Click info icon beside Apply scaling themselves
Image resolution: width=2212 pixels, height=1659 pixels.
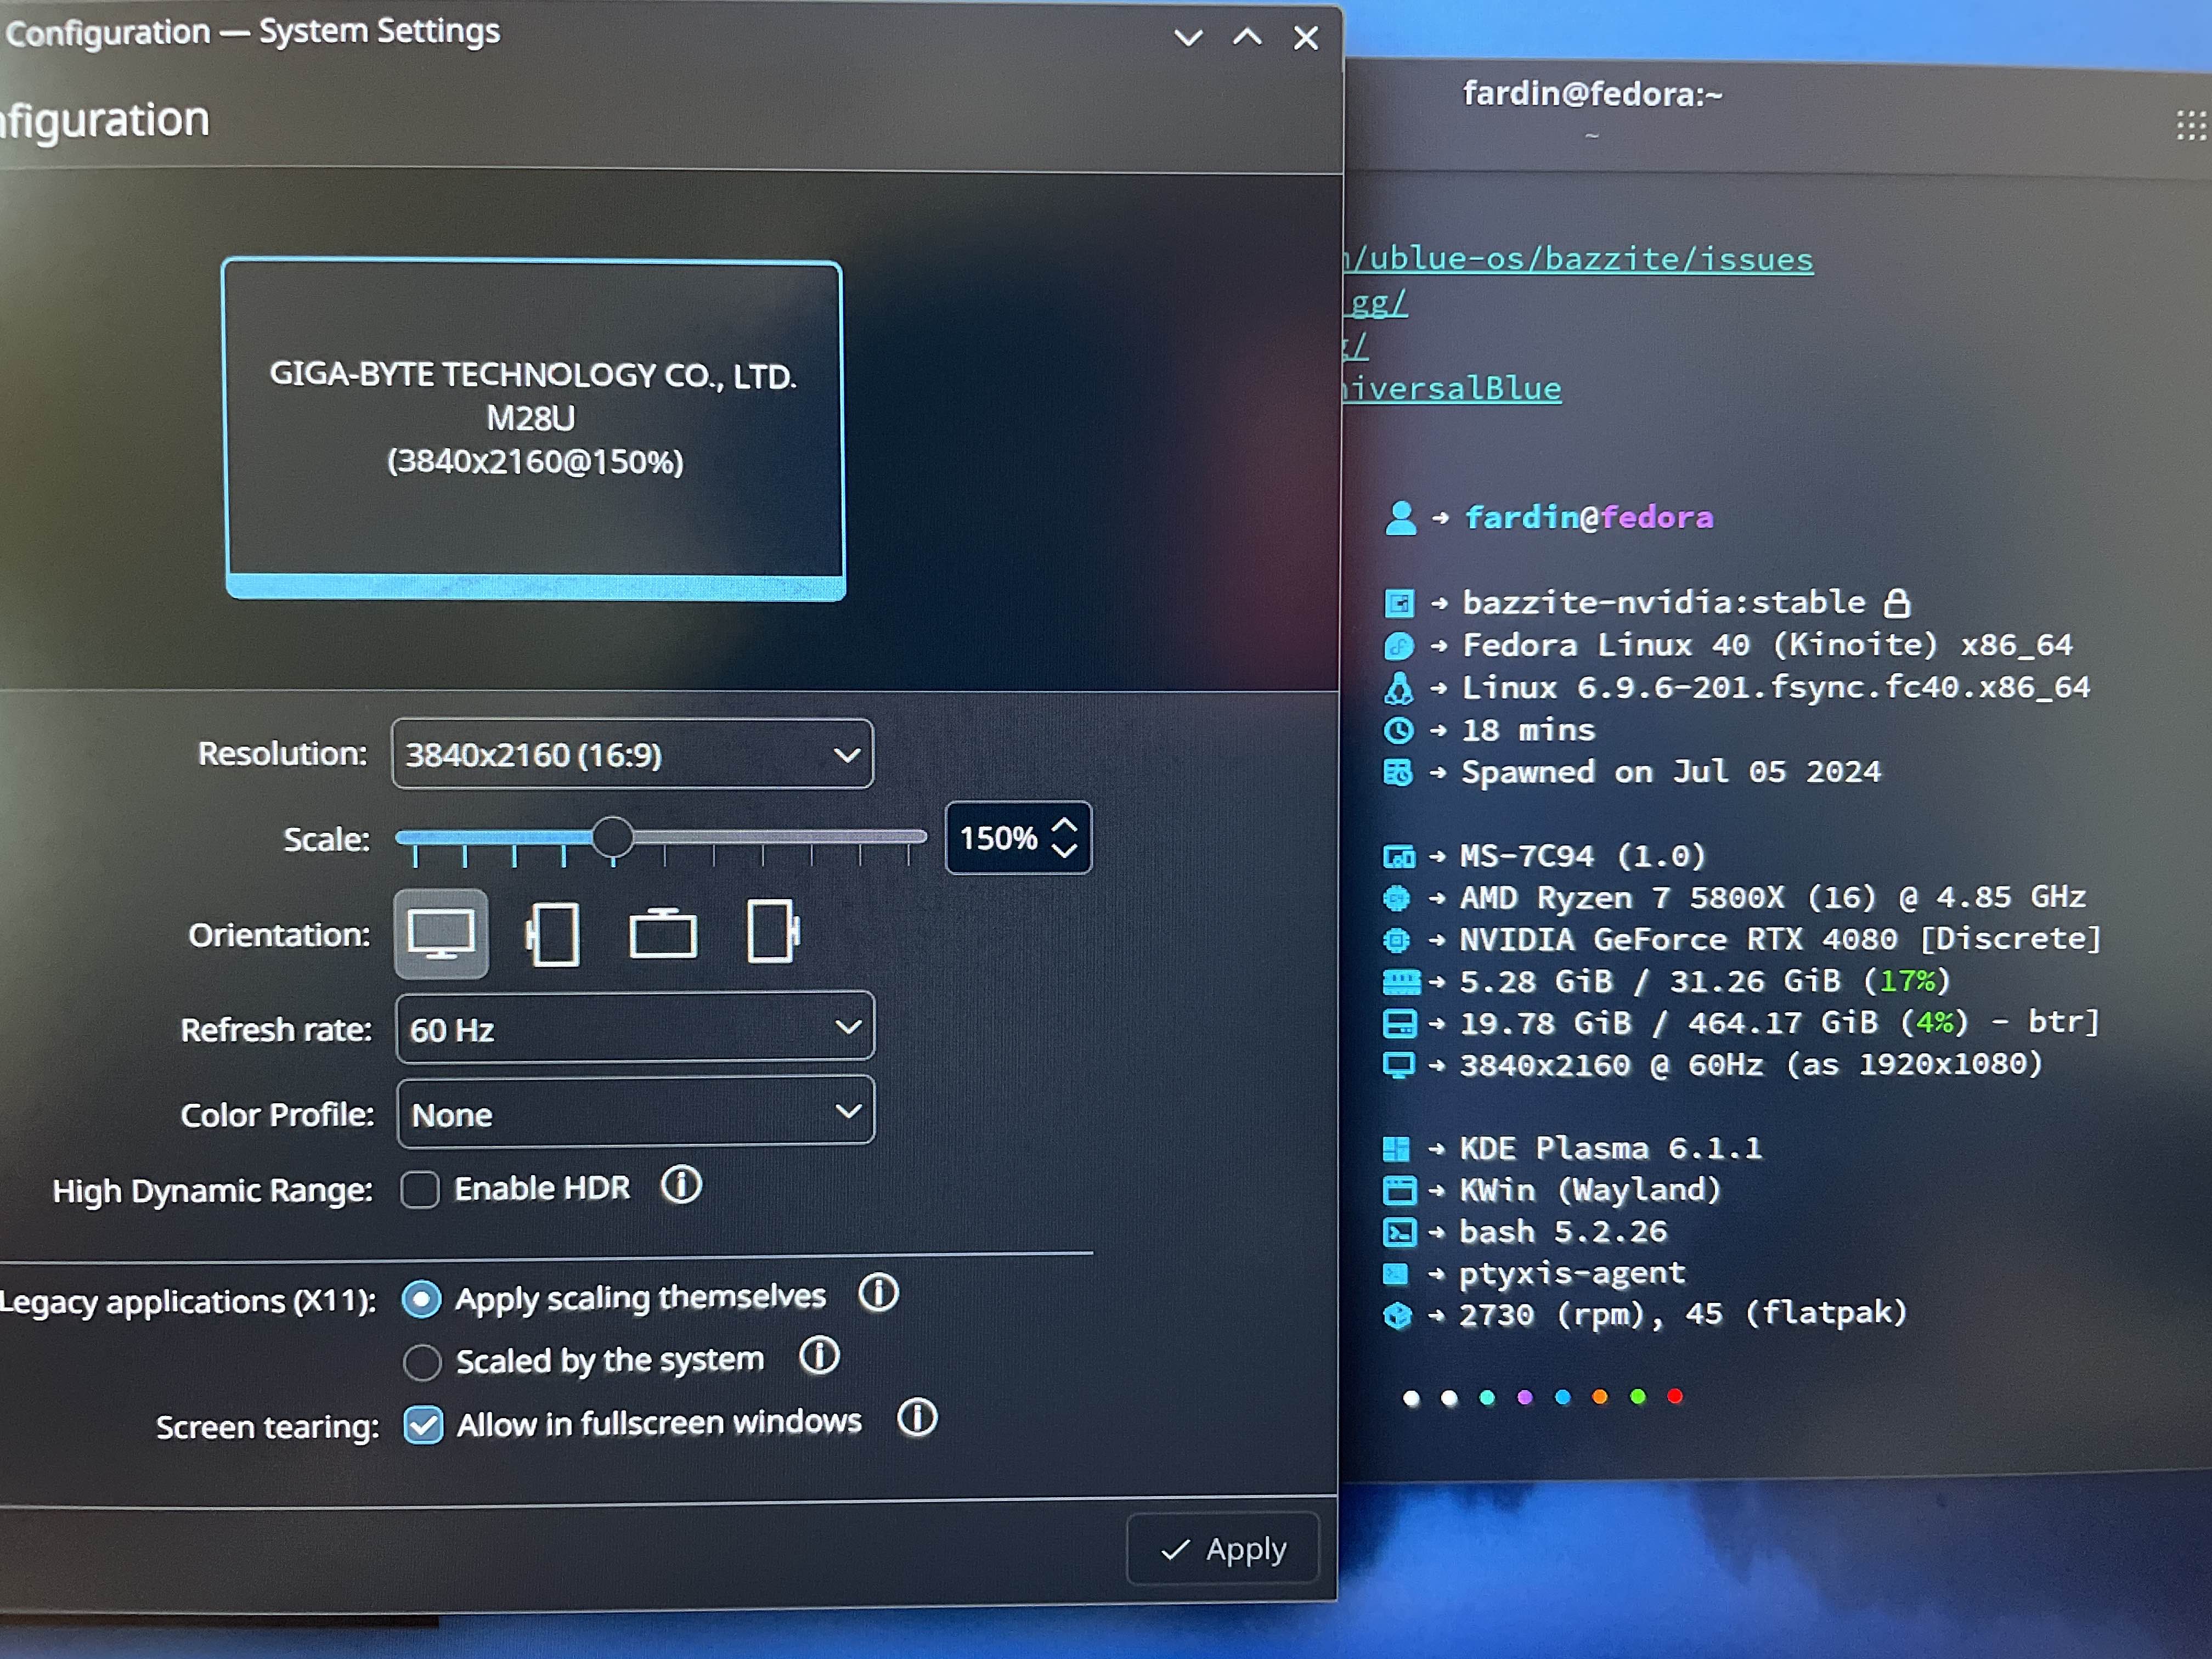click(x=878, y=1293)
